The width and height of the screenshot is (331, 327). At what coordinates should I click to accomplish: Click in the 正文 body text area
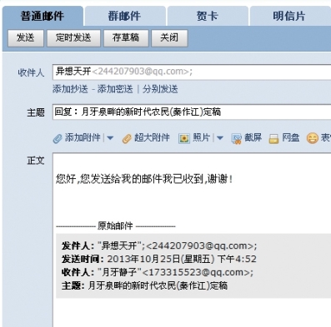pos(192,240)
